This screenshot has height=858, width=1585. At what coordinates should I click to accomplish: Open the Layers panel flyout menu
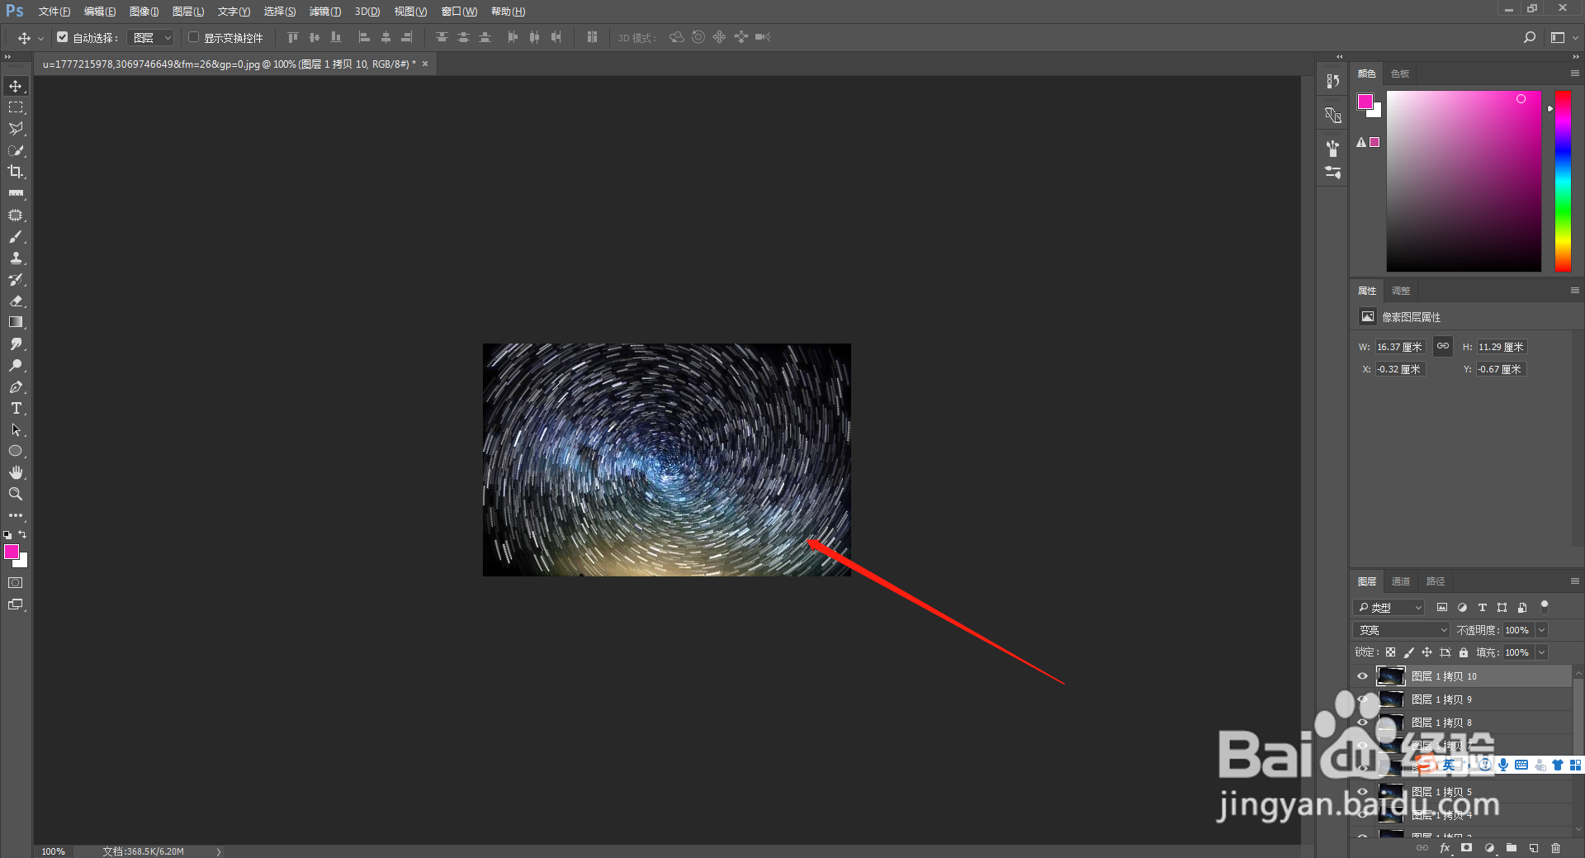pyautogui.click(x=1574, y=581)
